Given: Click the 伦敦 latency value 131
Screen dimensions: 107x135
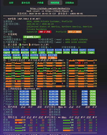Looking at the screenshot, I should pyautogui.click(x=72, y=128).
